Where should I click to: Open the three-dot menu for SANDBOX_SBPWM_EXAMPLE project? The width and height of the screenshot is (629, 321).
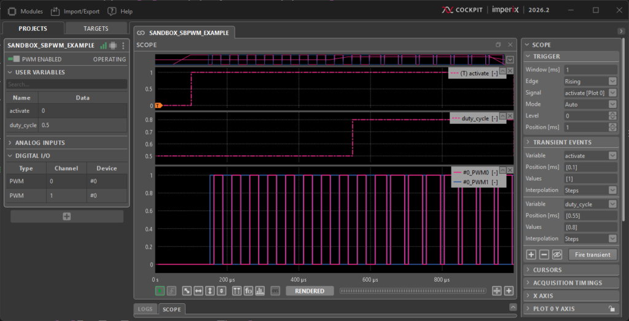click(x=123, y=45)
